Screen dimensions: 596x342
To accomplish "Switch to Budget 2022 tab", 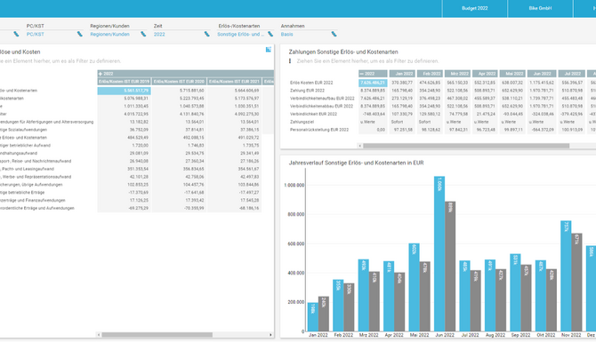I will (475, 8).
